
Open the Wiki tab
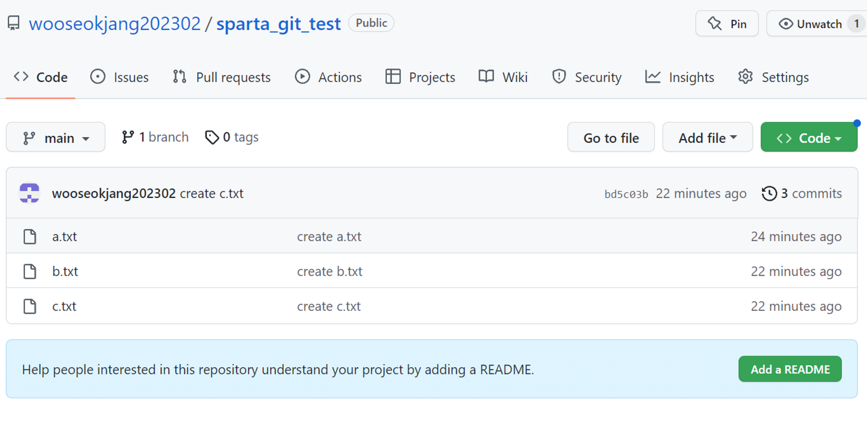coord(503,77)
